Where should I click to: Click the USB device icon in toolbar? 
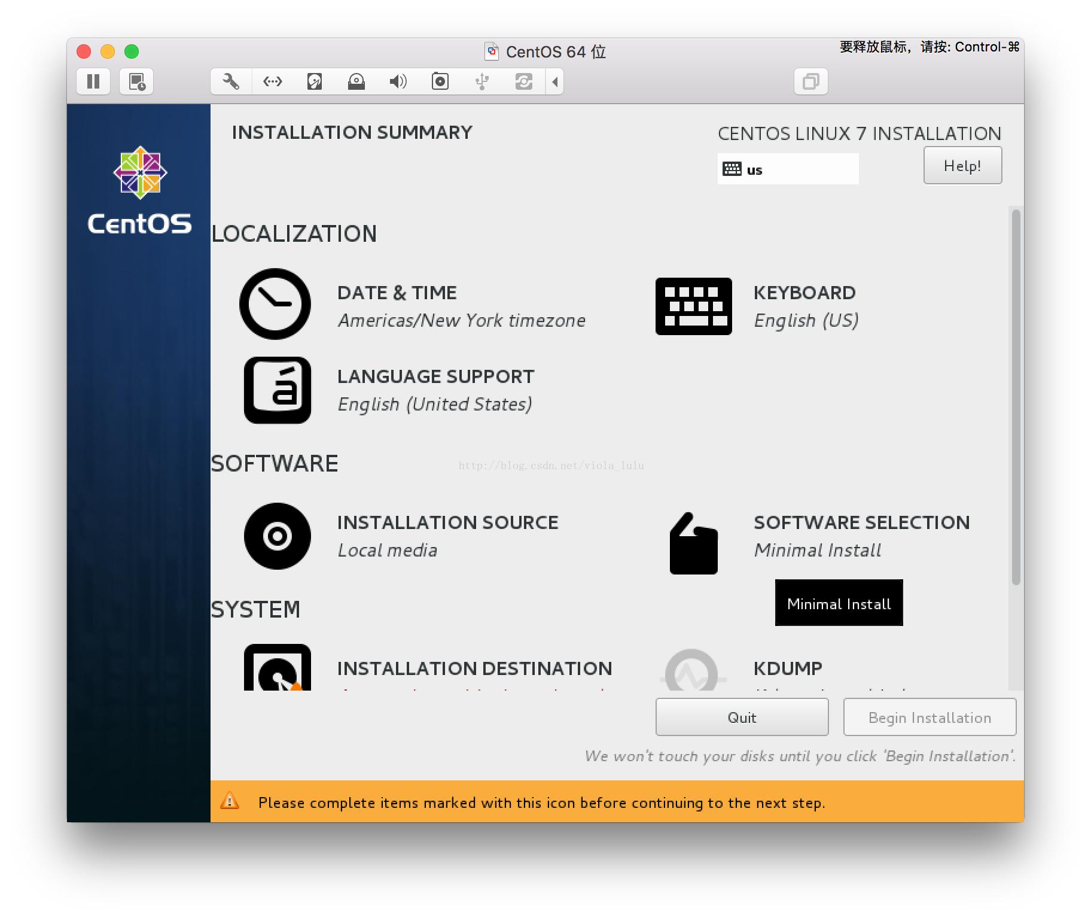point(482,81)
